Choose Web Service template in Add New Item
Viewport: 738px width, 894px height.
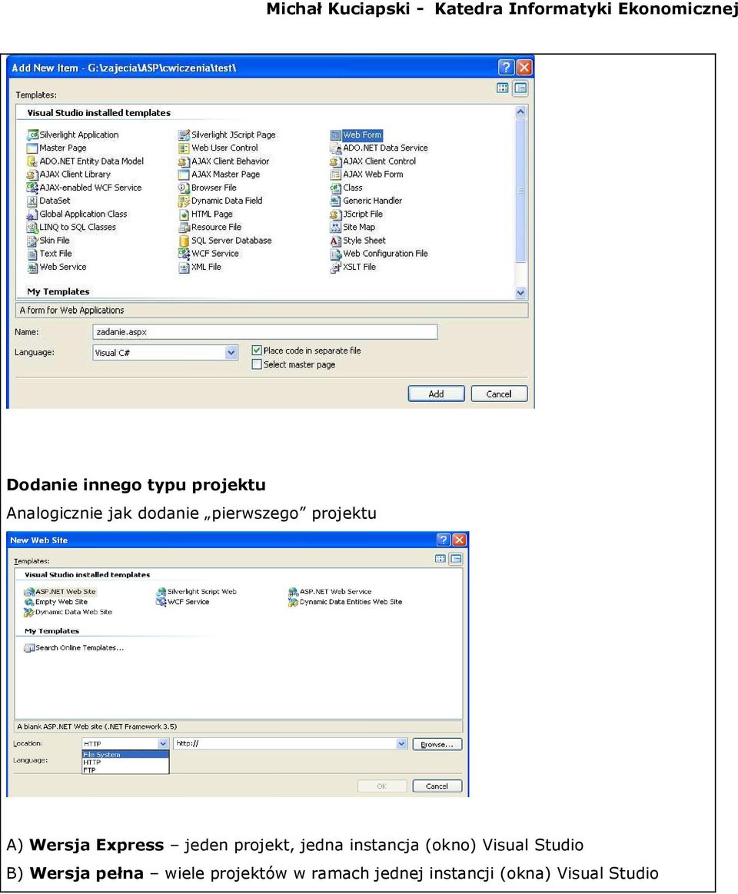[x=56, y=267]
